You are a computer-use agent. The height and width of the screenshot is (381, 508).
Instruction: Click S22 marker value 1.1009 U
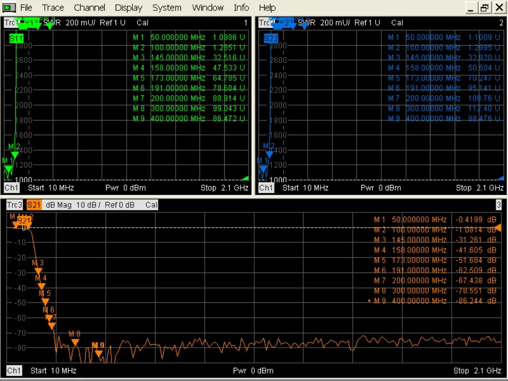[484, 37]
